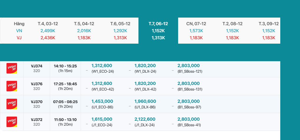Click the 2,803,000 B1_SBoss-121 fare price
This screenshot has height=140, width=300.
pos(189,66)
